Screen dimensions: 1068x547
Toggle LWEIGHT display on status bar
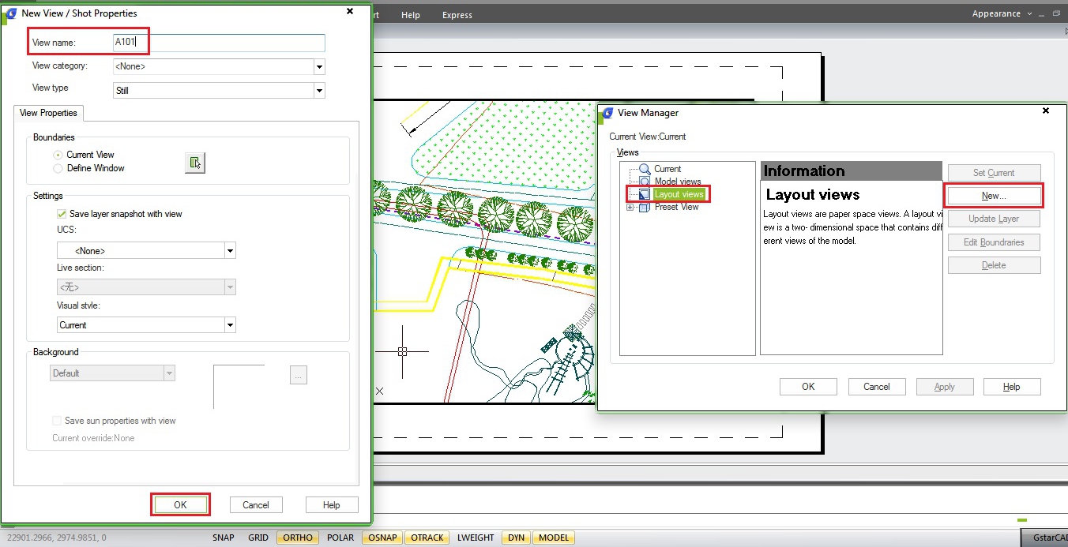click(x=475, y=538)
